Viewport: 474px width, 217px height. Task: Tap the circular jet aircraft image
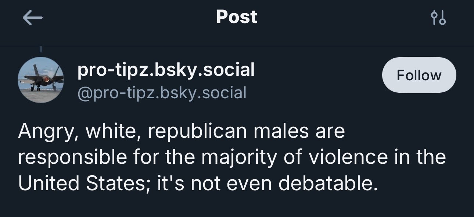point(41,80)
